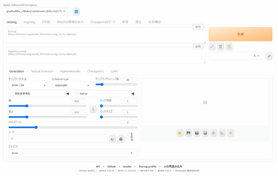Send image to extras triangle ruler icon
The image size is (278, 176).
[x=222, y=133]
